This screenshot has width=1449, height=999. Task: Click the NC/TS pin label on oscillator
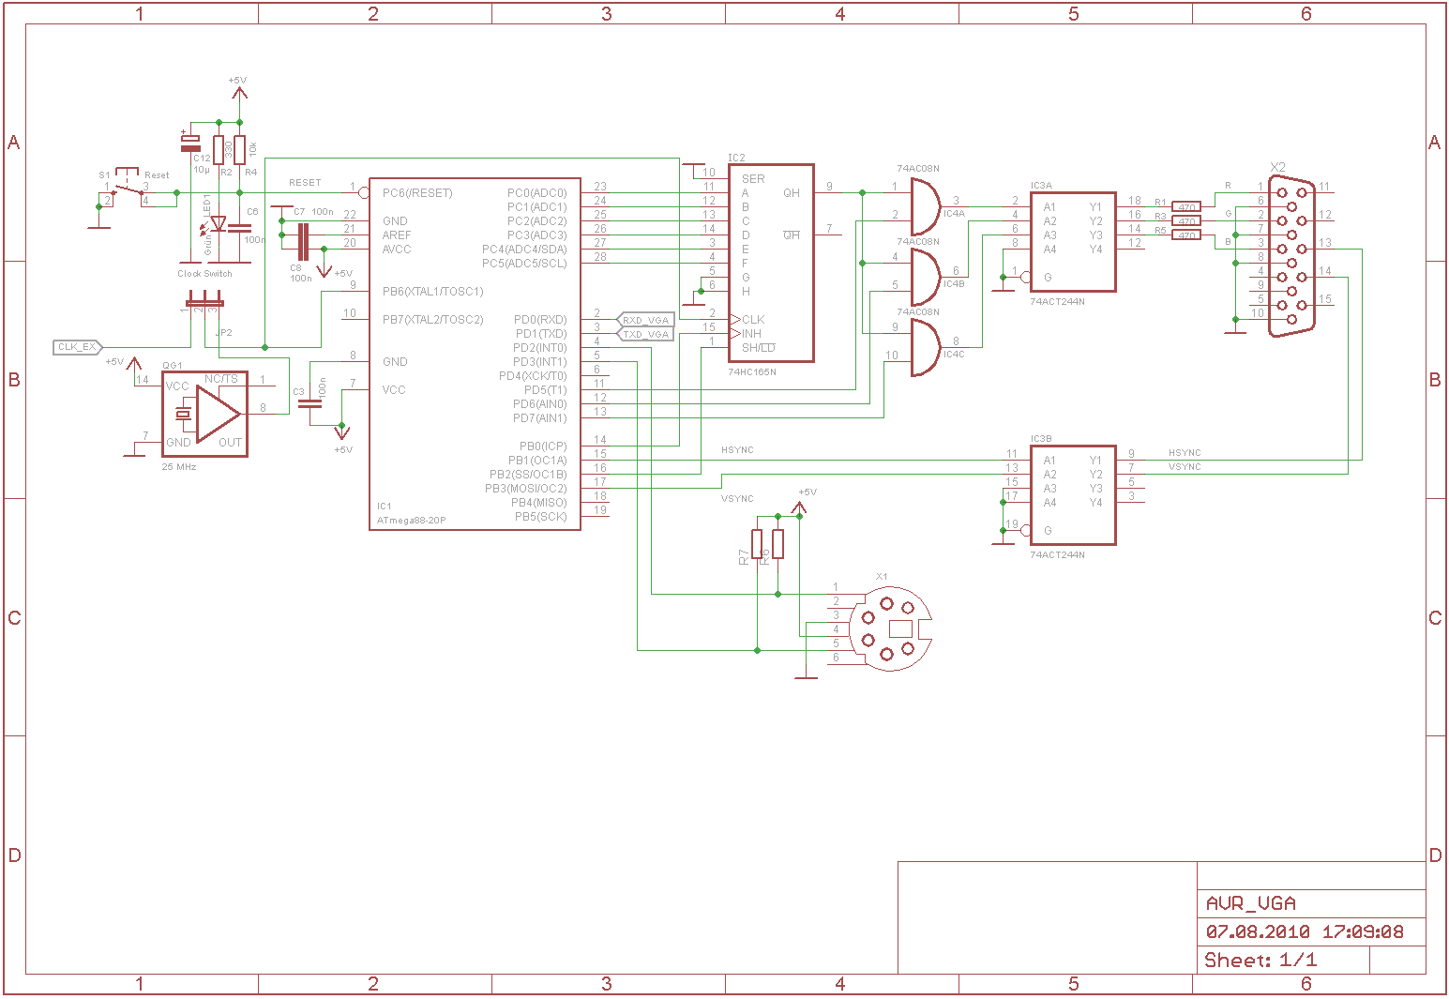pos(221,379)
